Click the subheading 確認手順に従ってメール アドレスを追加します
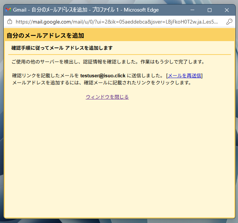 pyautogui.click(x=62, y=48)
